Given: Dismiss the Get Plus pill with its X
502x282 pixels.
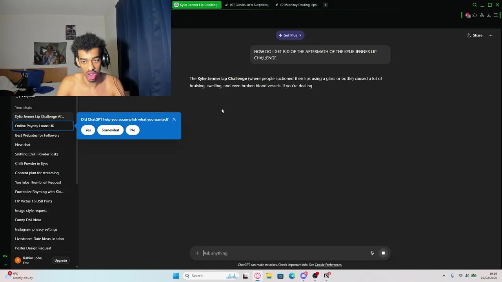Looking at the screenshot, I should 300,35.
